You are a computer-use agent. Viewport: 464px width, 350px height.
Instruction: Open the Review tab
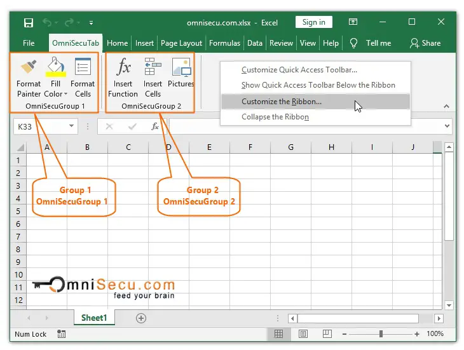(281, 43)
